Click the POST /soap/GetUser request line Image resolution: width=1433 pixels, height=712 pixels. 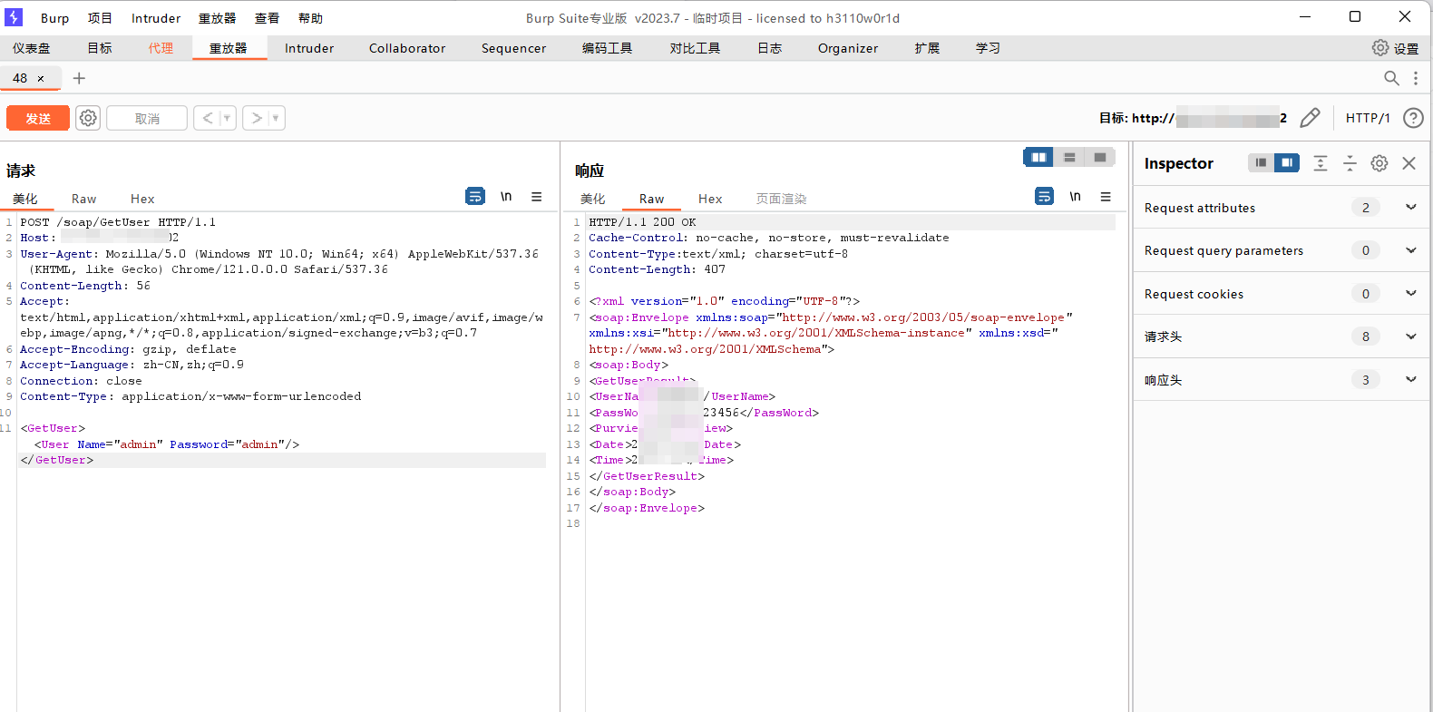click(118, 222)
